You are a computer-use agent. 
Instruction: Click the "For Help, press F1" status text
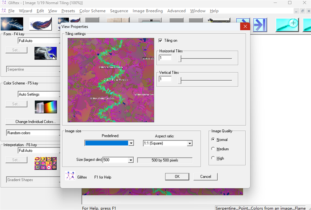(x=99, y=208)
